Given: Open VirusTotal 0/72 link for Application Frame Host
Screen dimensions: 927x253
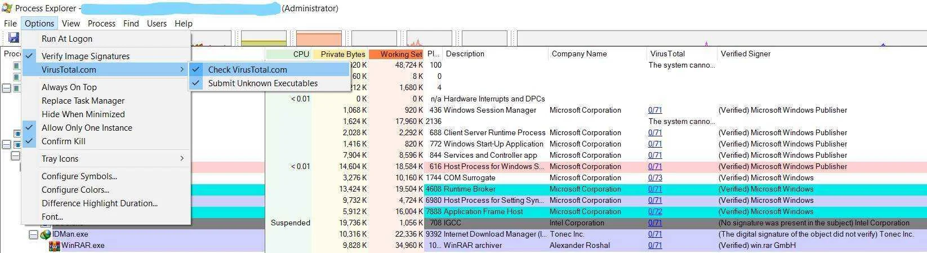Looking at the screenshot, I should (x=655, y=211).
